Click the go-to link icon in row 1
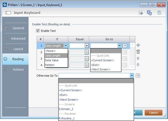This screenshot has width=168, height=121. click(x=125, y=46)
